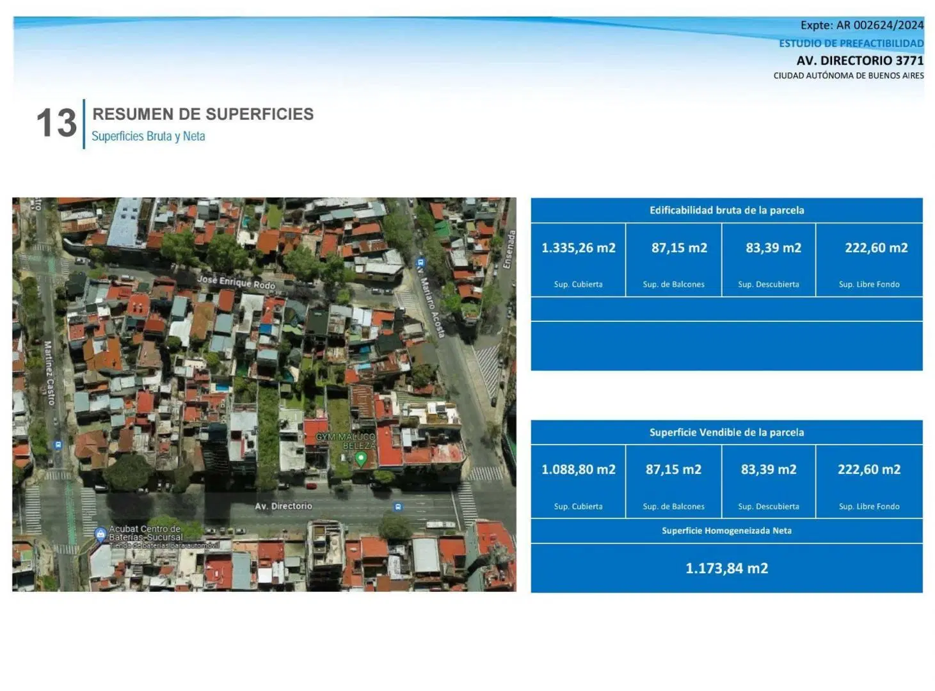Click the 'Martinez Castro' street label on the map
Image resolution: width=935 pixels, height=691 pixels.
(x=49, y=373)
